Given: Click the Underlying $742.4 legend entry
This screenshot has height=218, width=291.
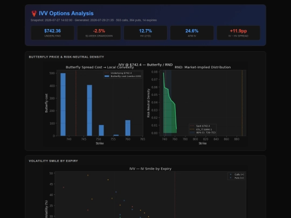Looking at the screenshot, I should [x=118, y=73].
